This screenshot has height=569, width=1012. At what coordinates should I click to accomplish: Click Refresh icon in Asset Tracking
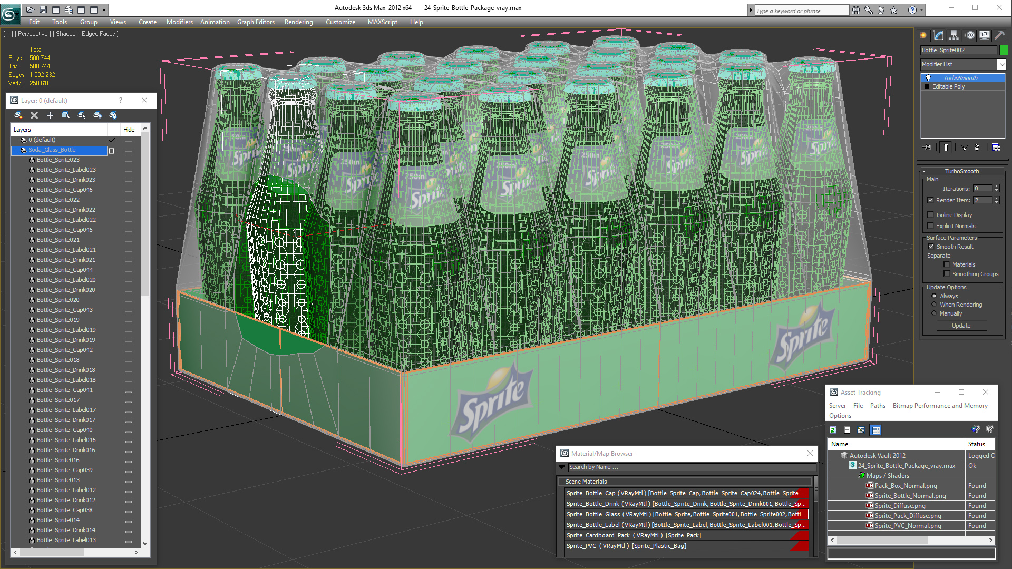coord(833,430)
